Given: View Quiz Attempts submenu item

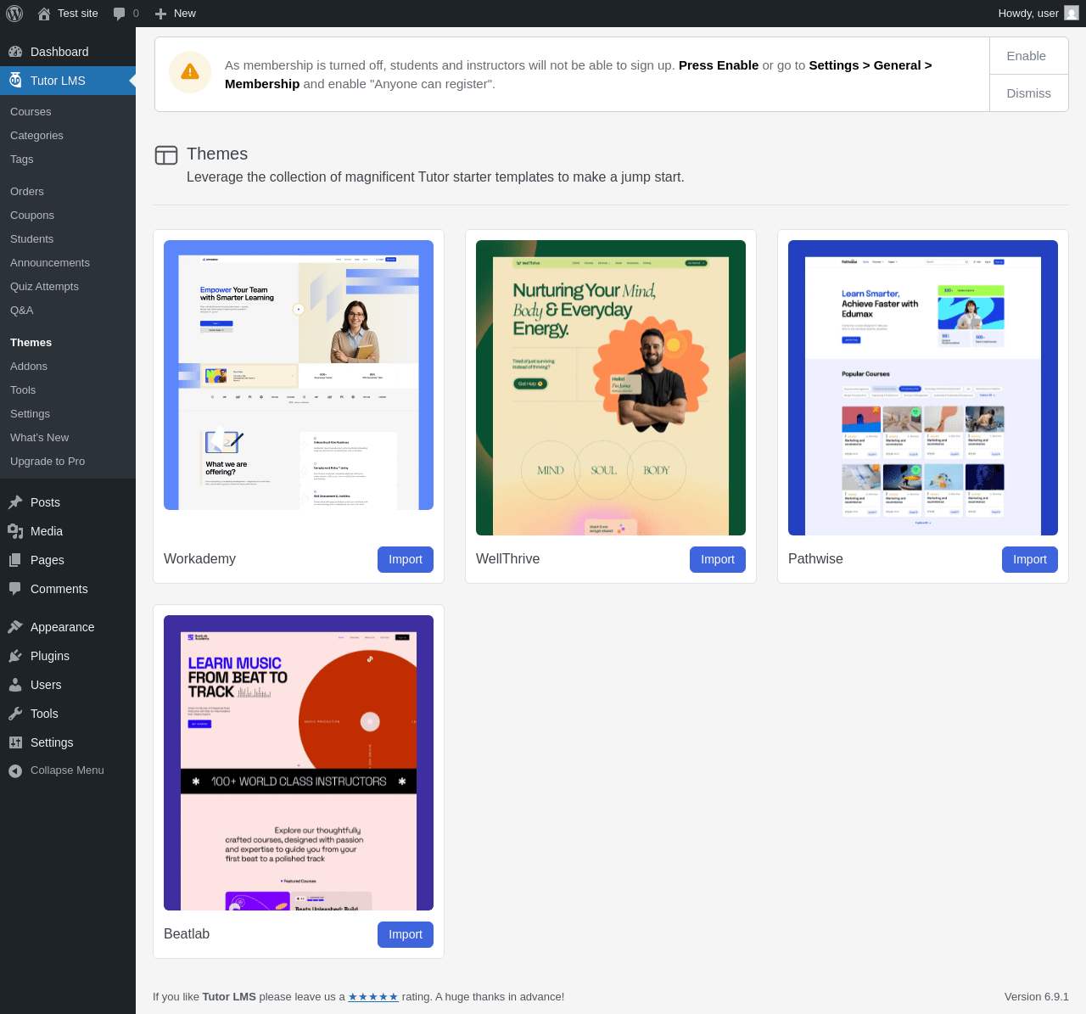Looking at the screenshot, I should click(44, 287).
